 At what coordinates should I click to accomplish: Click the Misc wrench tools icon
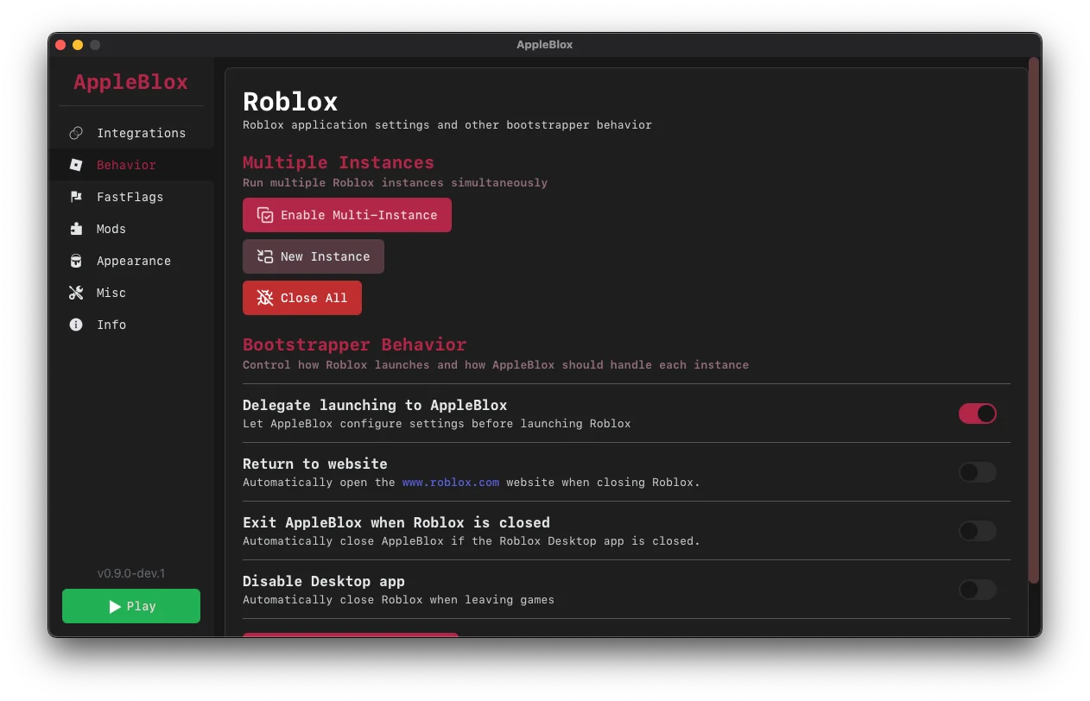click(76, 293)
